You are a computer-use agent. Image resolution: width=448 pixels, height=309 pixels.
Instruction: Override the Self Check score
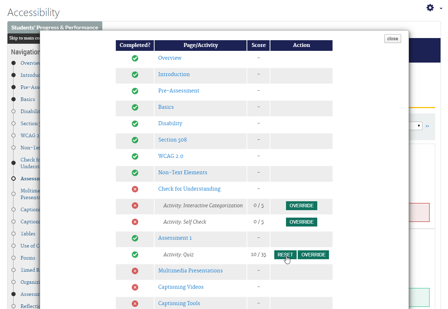point(301,222)
